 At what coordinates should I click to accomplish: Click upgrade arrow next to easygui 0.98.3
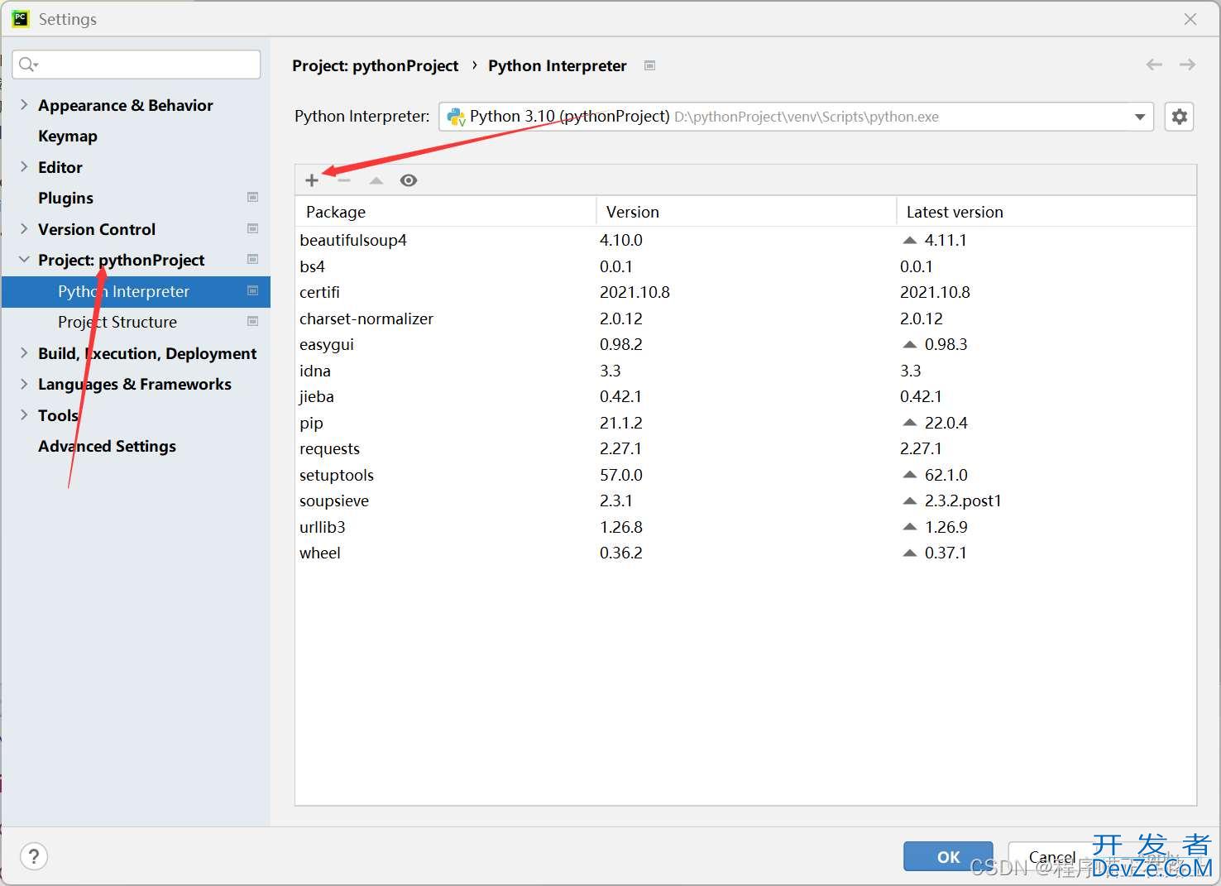(910, 344)
